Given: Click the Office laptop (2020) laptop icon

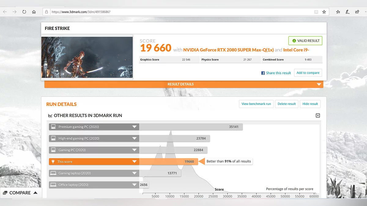Looking at the screenshot, I should coord(53,185).
